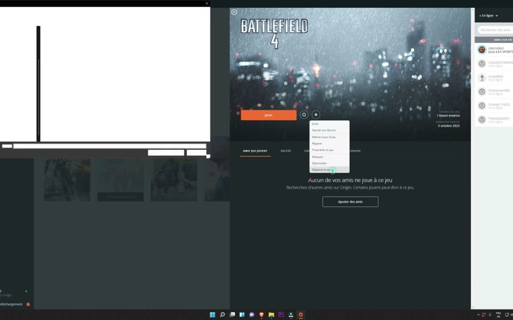Focus the Rechercher des amis field
This screenshot has height=320, width=513.
tap(495, 30)
